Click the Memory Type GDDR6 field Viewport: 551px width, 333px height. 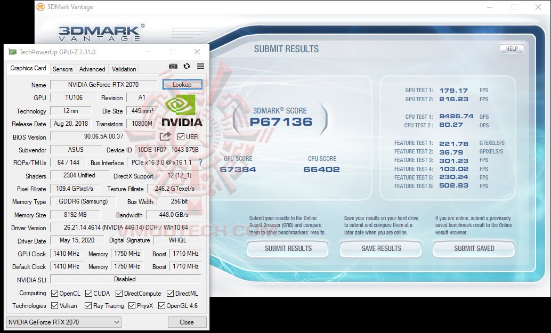(83, 201)
